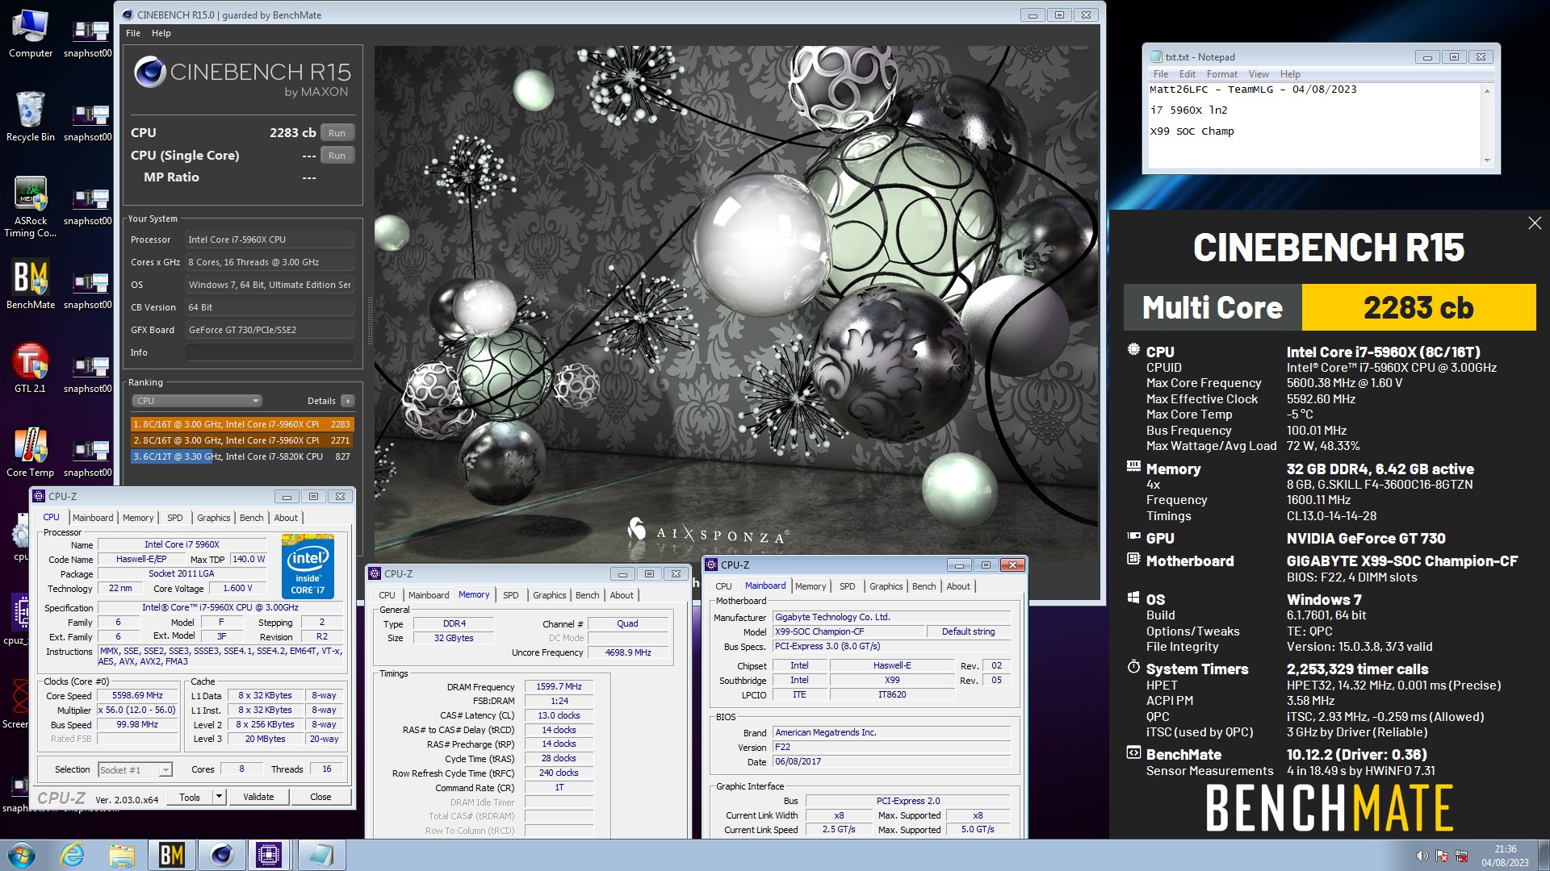Select the ASRock Timing Configurator desktop icon

[31, 206]
